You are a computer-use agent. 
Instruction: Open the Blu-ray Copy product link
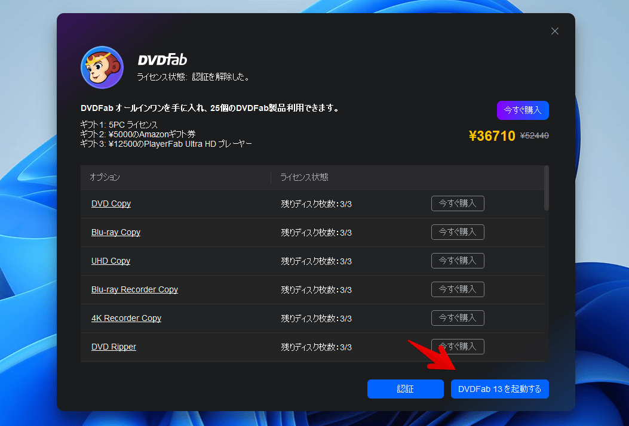tap(116, 233)
